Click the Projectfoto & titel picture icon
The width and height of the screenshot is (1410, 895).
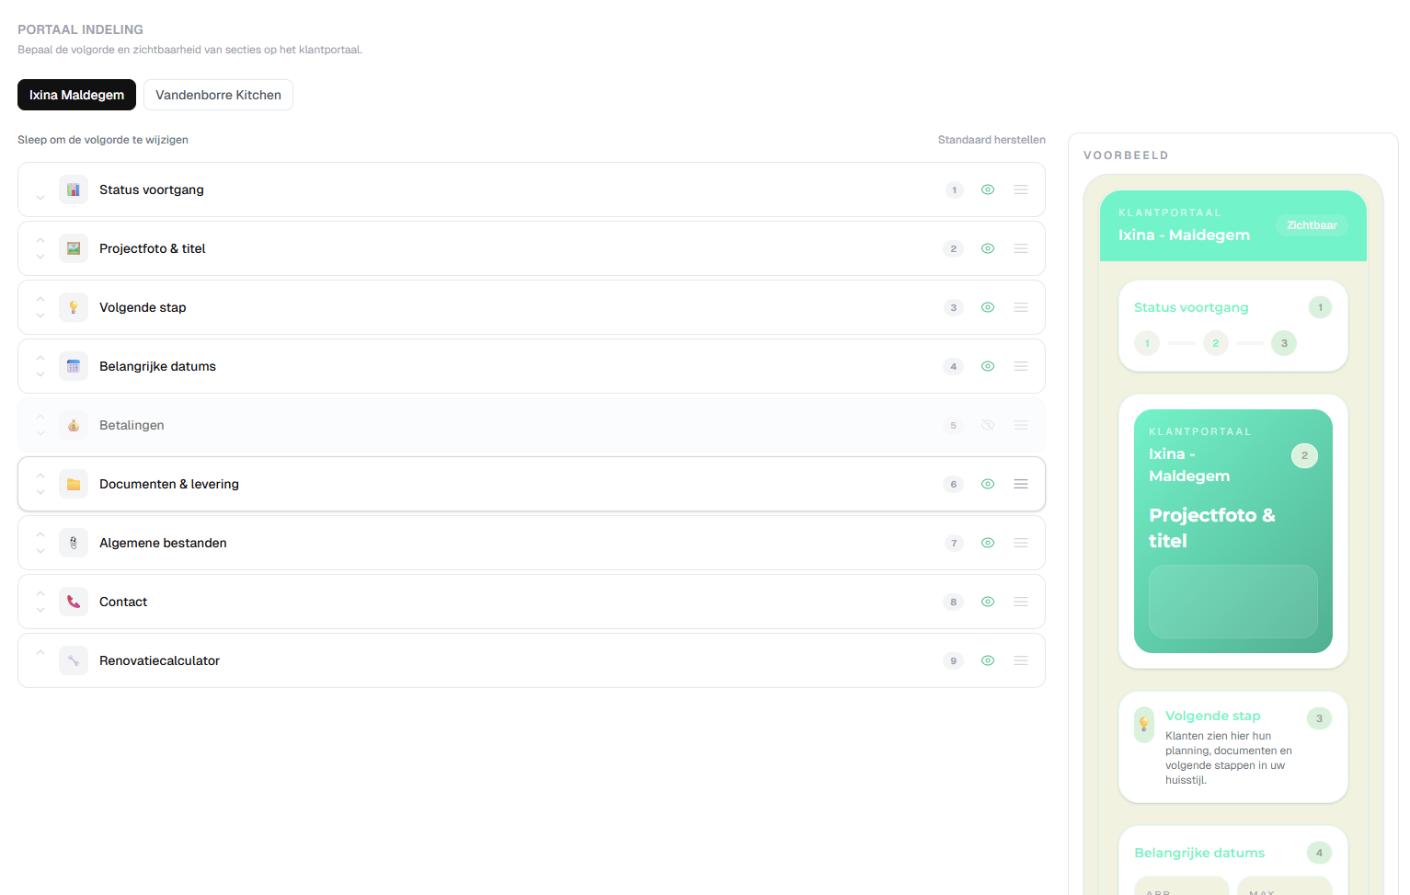tap(74, 248)
